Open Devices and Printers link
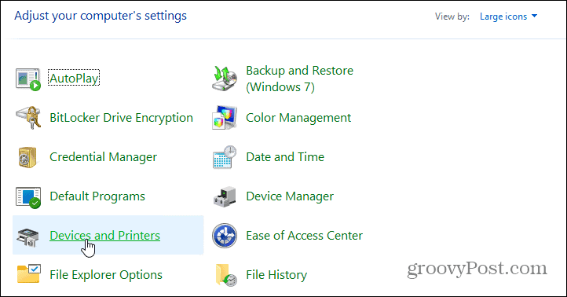 pyautogui.click(x=105, y=236)
